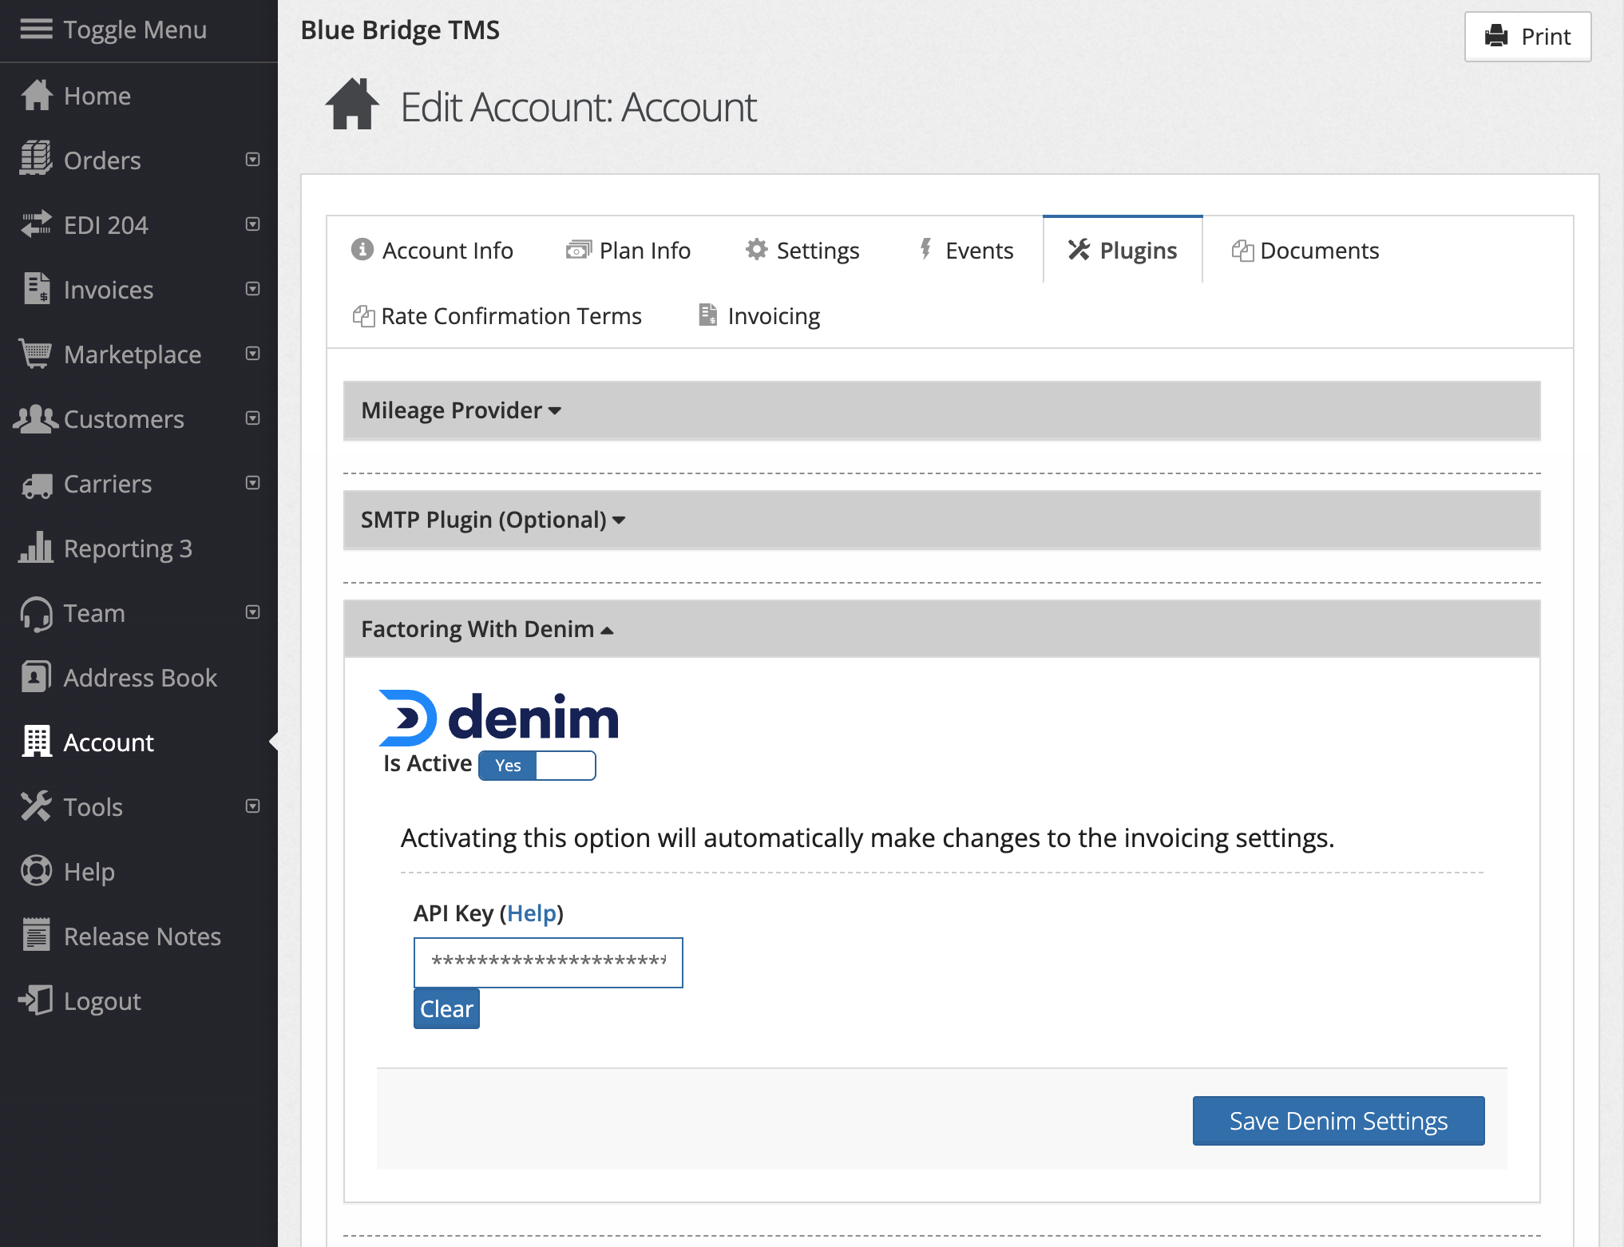Expand the Invoices submenu arrow
This screenshot has width=1624, height=1247.
click(x=252, y=289)
